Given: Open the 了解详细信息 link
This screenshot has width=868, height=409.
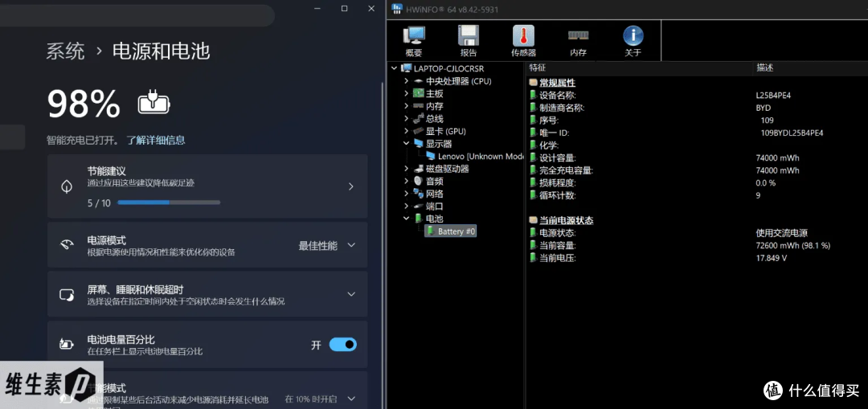Looking at the screenshot, I should click(x=156, y=140).
